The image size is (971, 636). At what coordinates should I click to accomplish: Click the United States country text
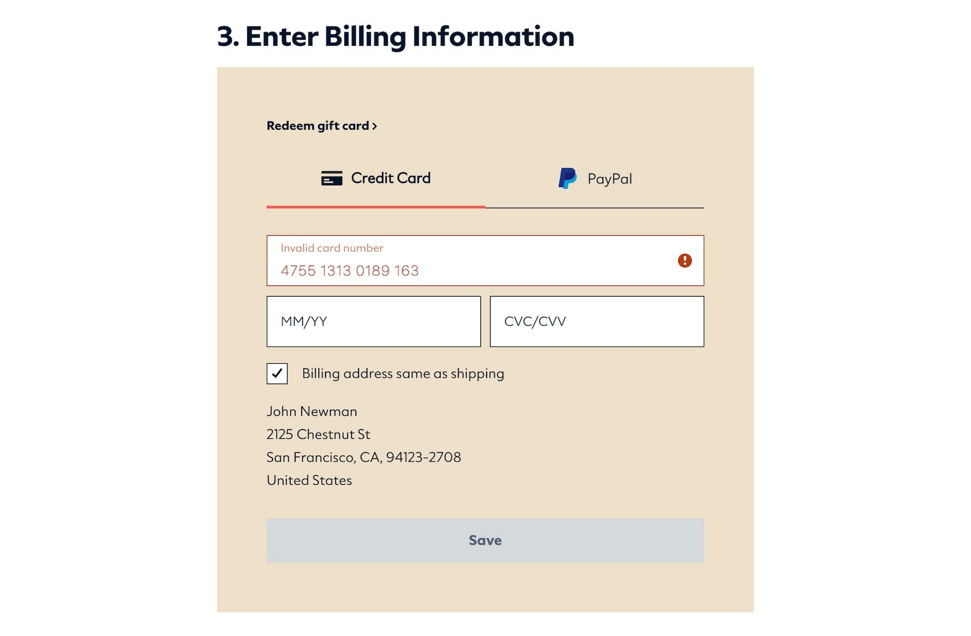pos(309,480)
